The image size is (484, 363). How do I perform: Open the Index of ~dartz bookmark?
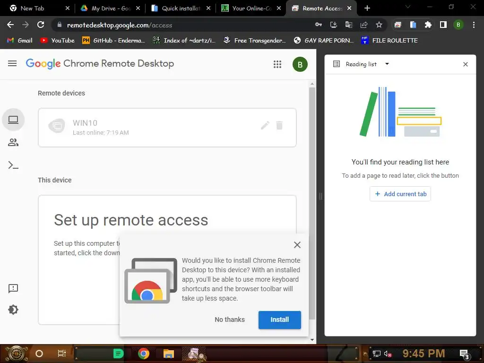[184, 41]
